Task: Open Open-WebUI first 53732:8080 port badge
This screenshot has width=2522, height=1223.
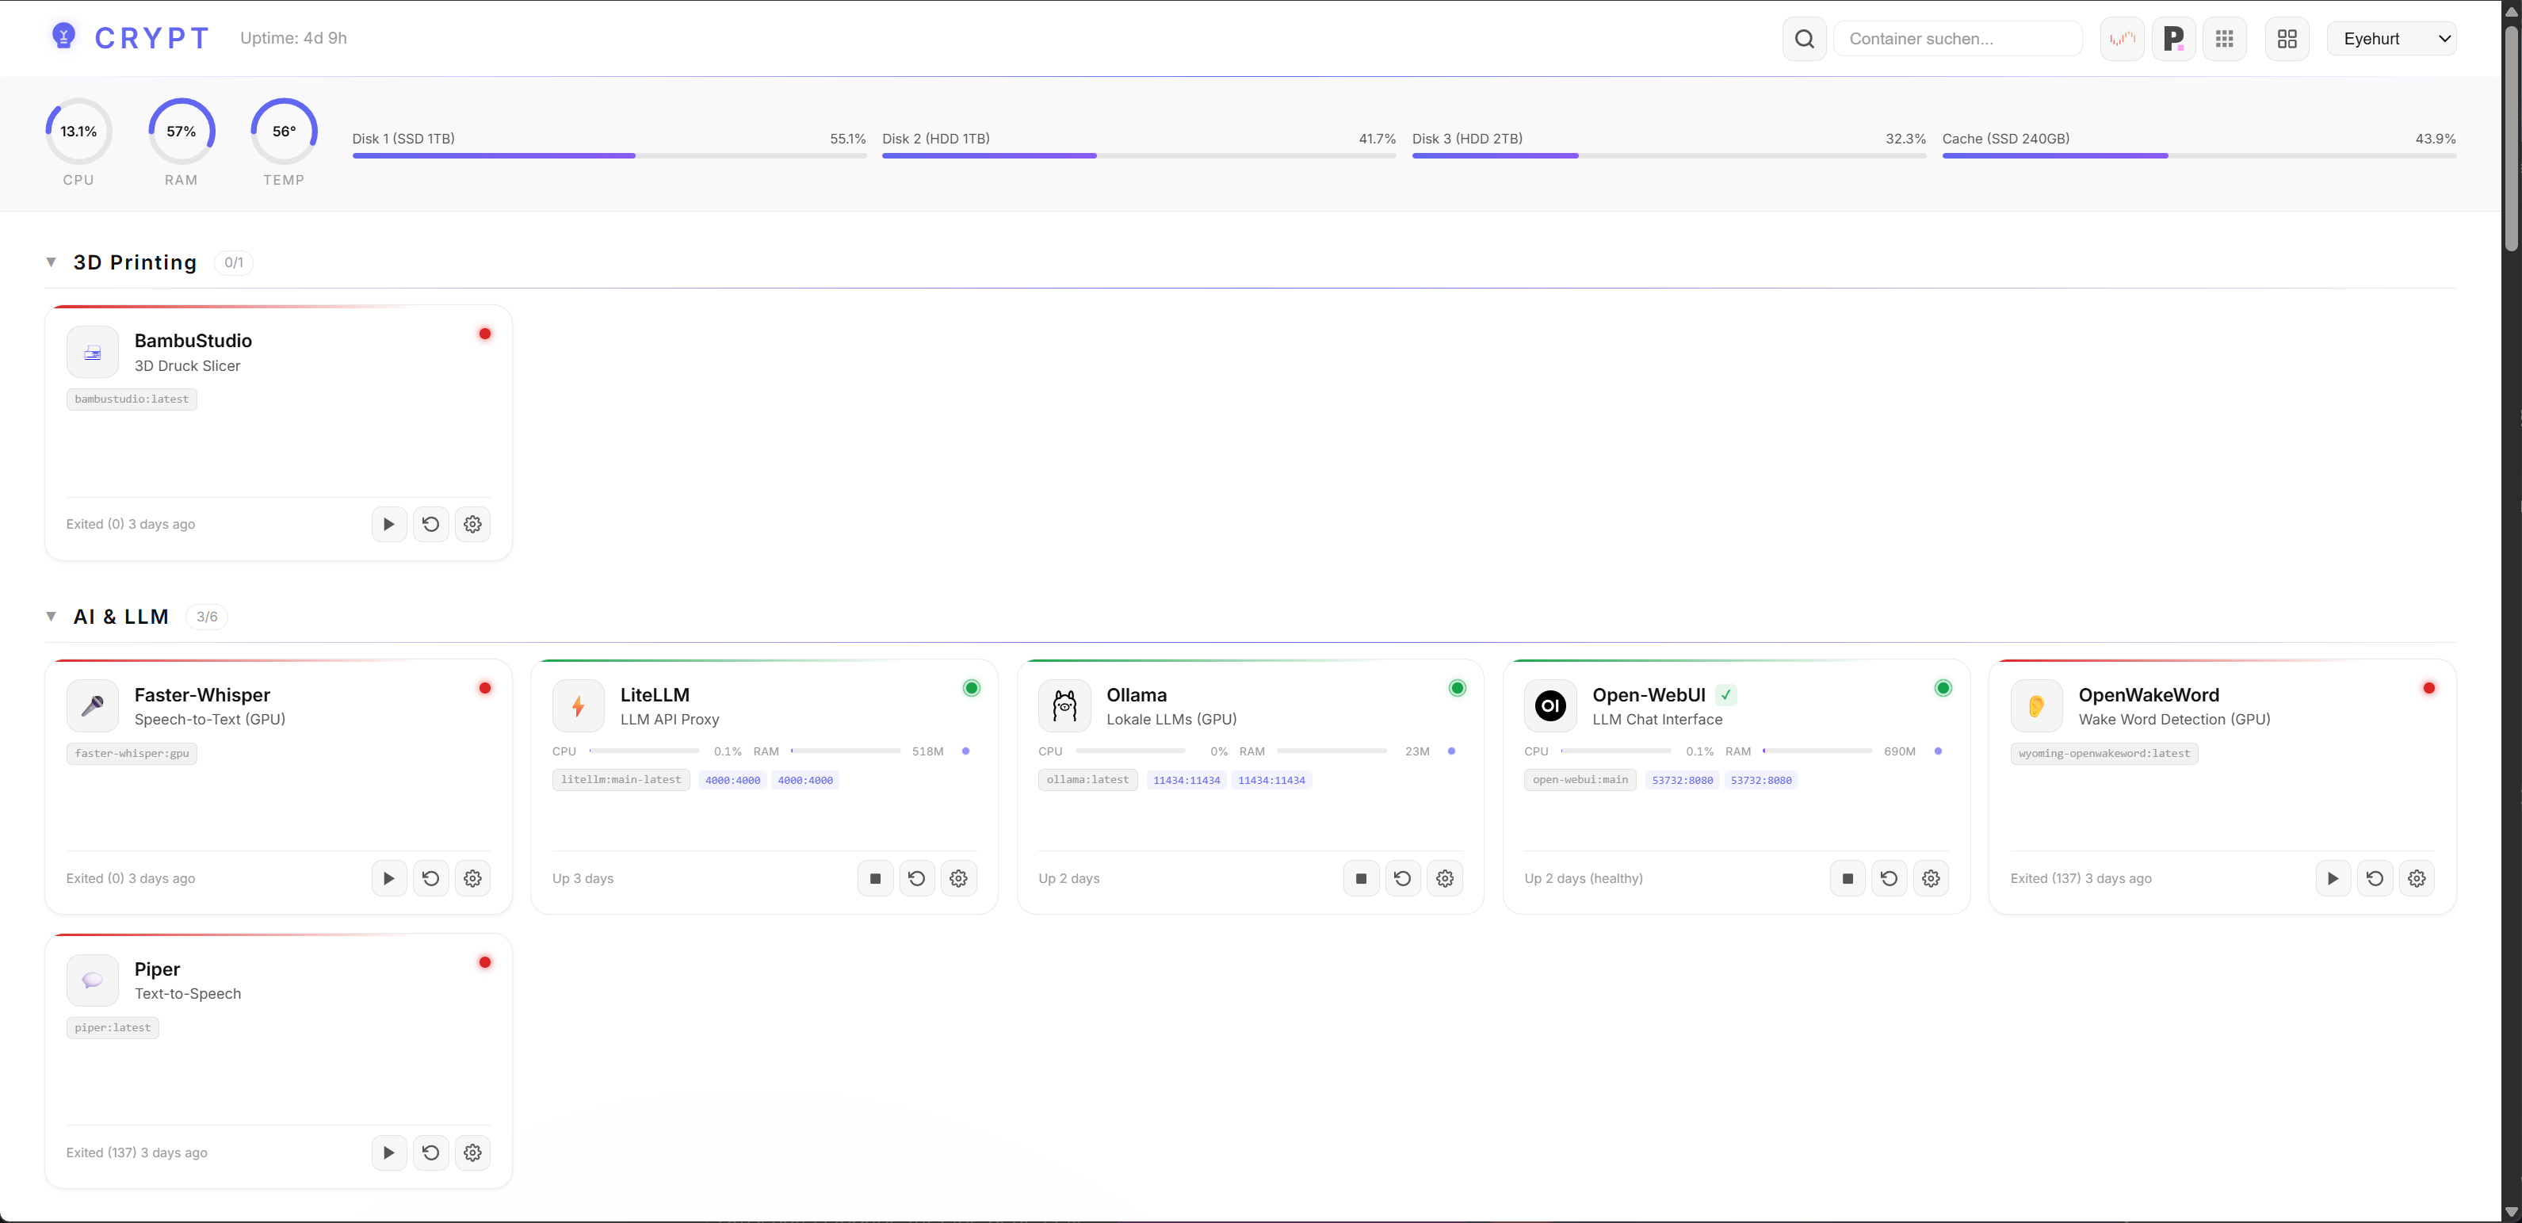Action: (x=1682, y=781)
